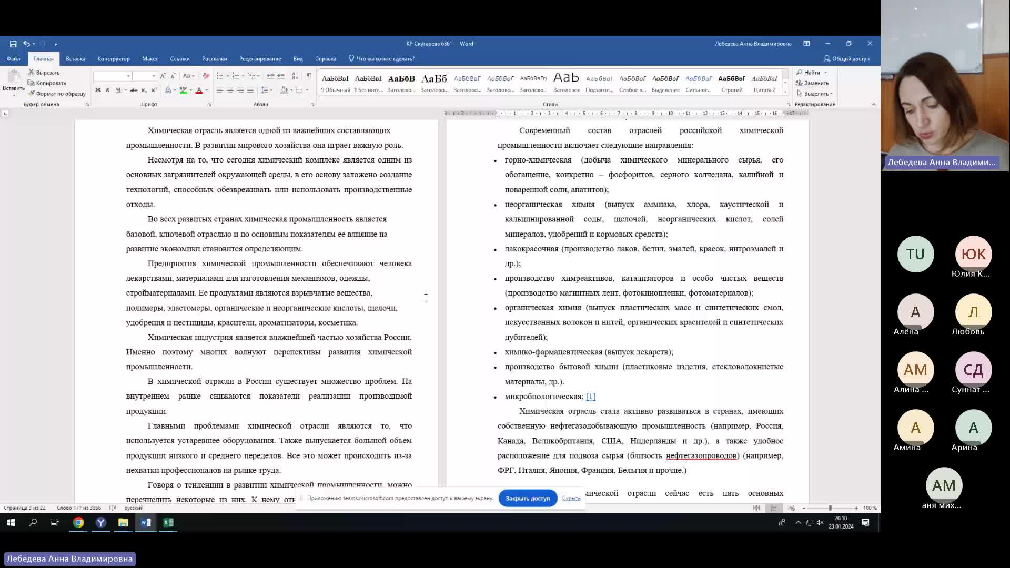Collapse the ribbon with the arrow

point(874,104)
